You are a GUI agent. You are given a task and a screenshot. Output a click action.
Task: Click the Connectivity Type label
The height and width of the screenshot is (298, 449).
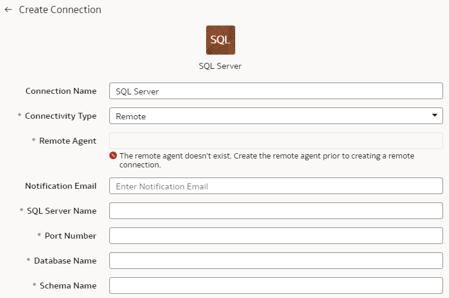[61, 116]
